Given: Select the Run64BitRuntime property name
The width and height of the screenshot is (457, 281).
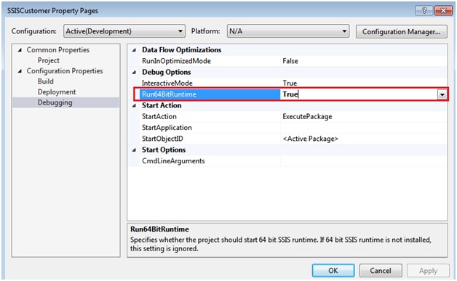Looking at the screenshot, I should [210, 94].
